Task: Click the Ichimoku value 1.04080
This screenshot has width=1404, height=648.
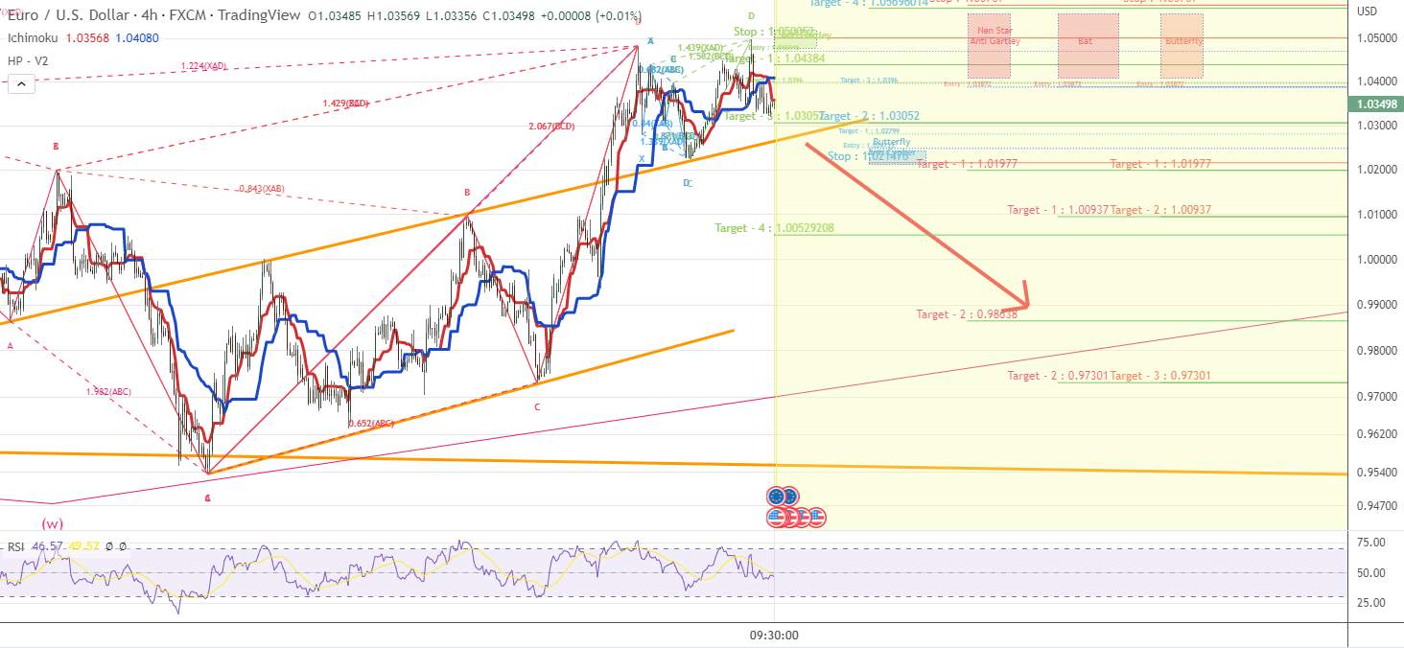Action: pyautogui.click(x=138, y=37)
